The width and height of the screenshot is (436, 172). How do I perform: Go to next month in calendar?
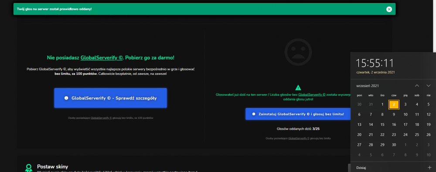point(428,86)
